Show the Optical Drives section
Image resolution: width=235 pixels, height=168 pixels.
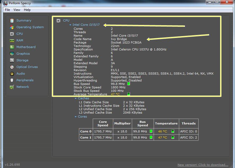tap(27, 67)
